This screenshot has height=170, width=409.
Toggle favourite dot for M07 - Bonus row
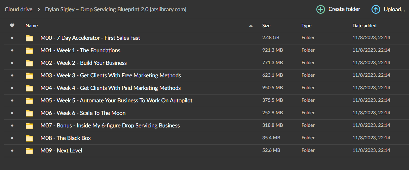pyautogui.click(x=12, y=126)
